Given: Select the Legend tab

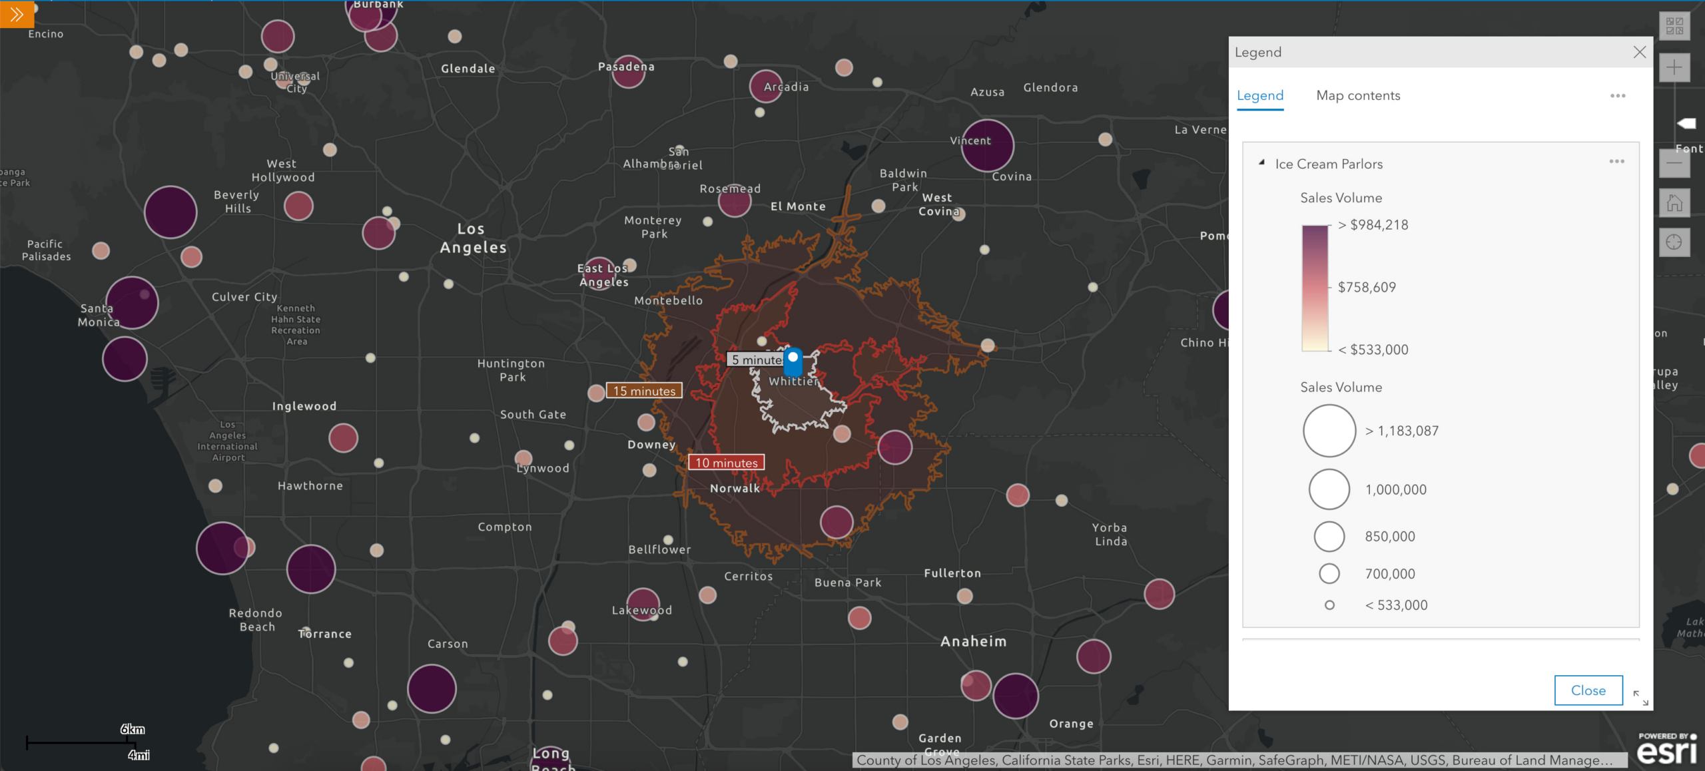Looking at the screenshot, I should pos(1261,96).
